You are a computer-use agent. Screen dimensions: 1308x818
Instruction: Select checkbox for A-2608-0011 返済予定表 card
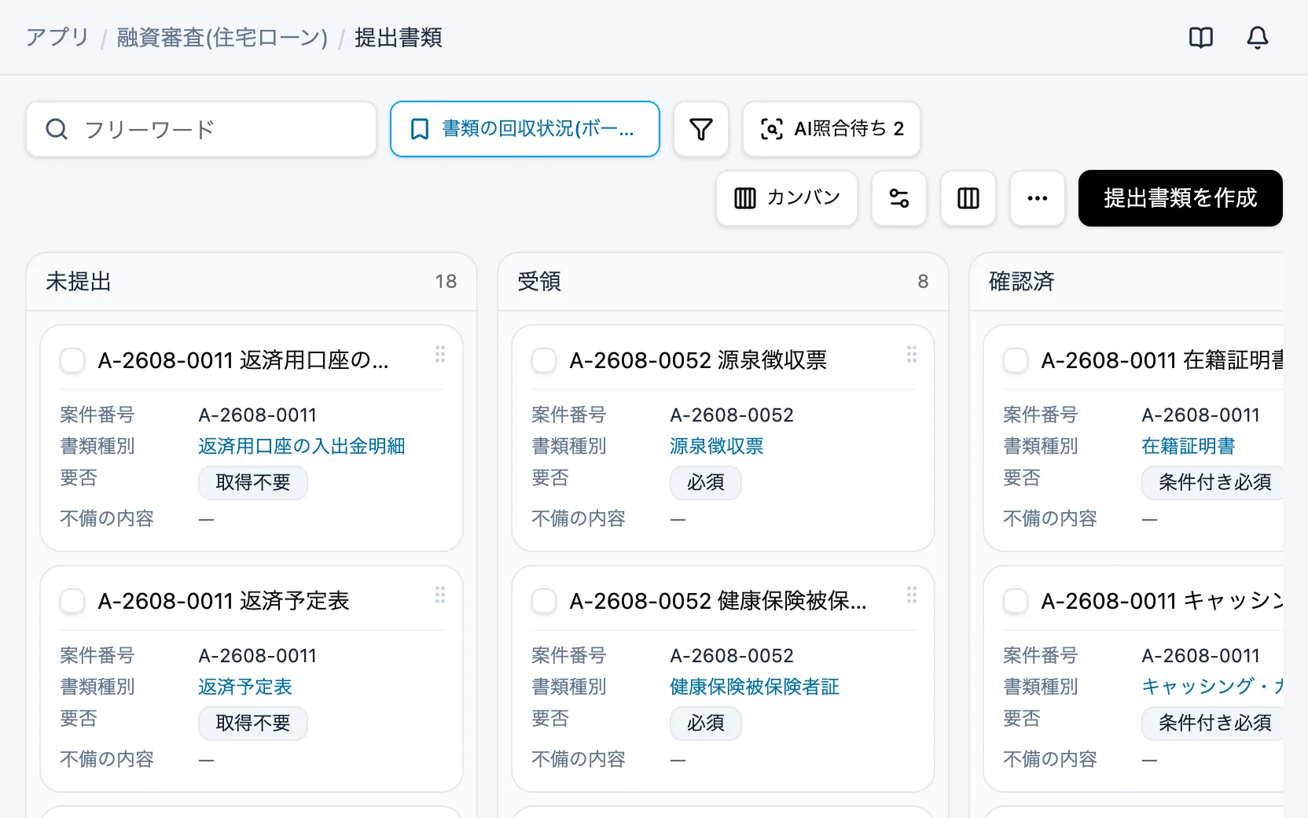72,601
